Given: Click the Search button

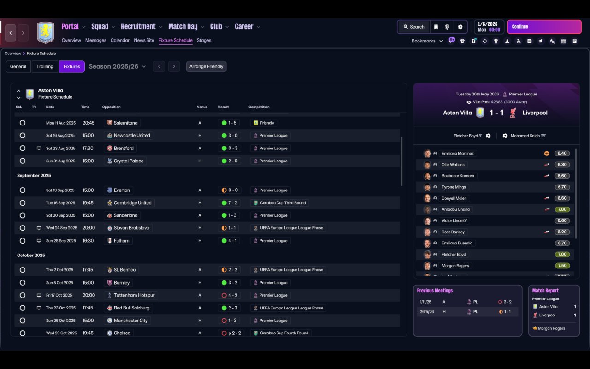Looking at the screenshot, I should [x=413, y=27].
